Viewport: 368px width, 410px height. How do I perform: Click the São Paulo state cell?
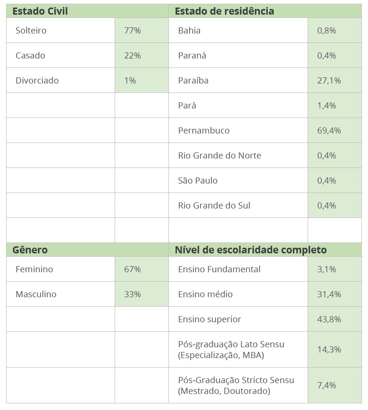click(198, 181)
